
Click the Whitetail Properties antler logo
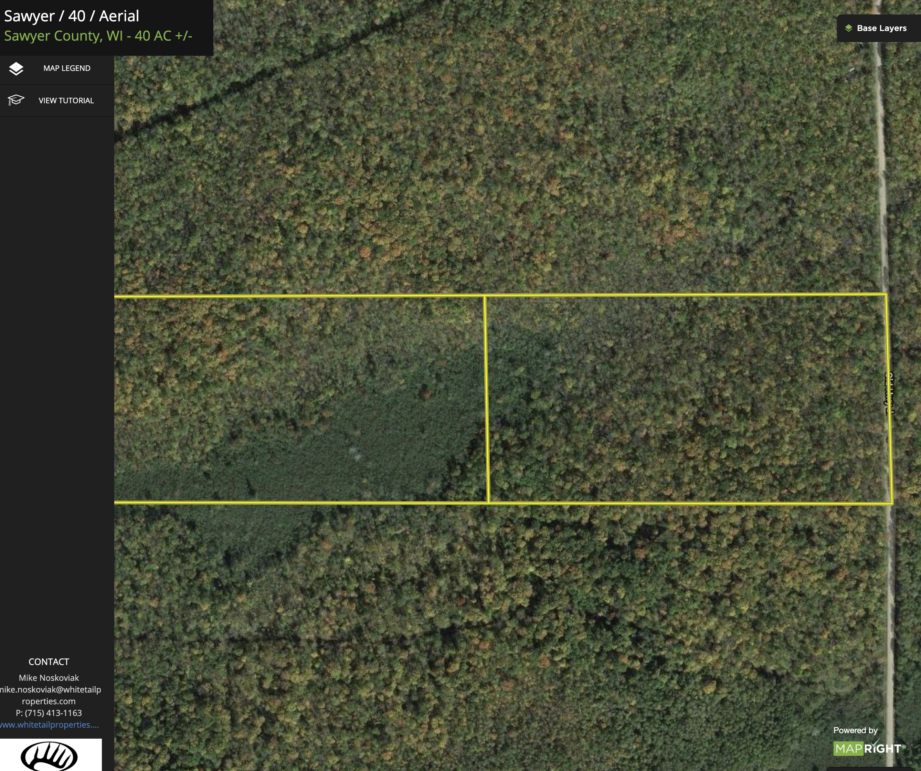pos(49,756)
